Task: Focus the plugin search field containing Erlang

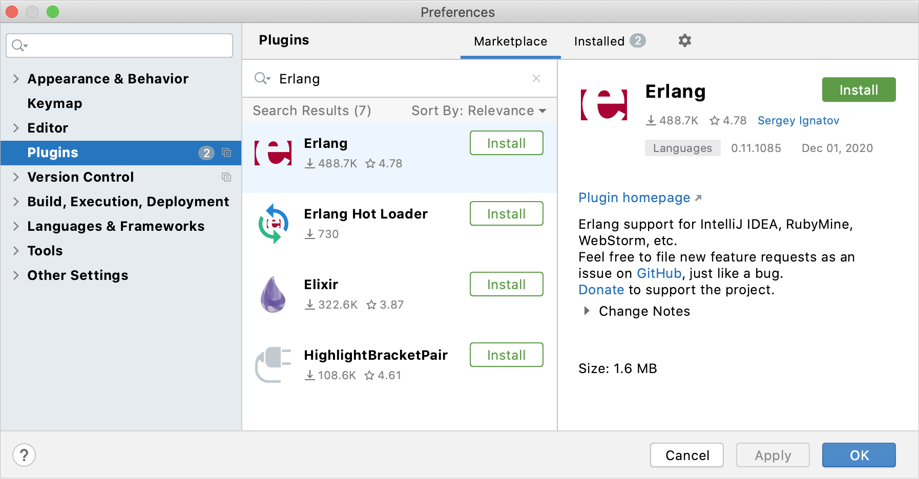Action: pos(400,79)
